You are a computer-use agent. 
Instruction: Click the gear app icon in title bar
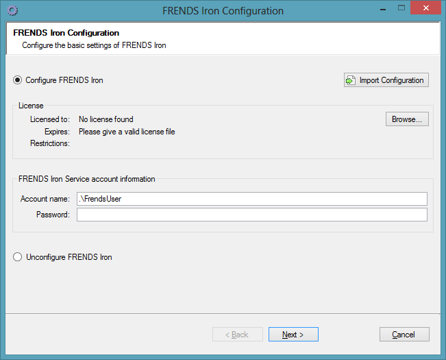coord(12,10)
